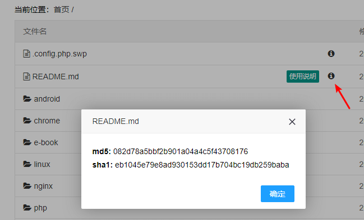Click e-book folder icon
The width and height of the screenshot is (364, 220).
27,142
